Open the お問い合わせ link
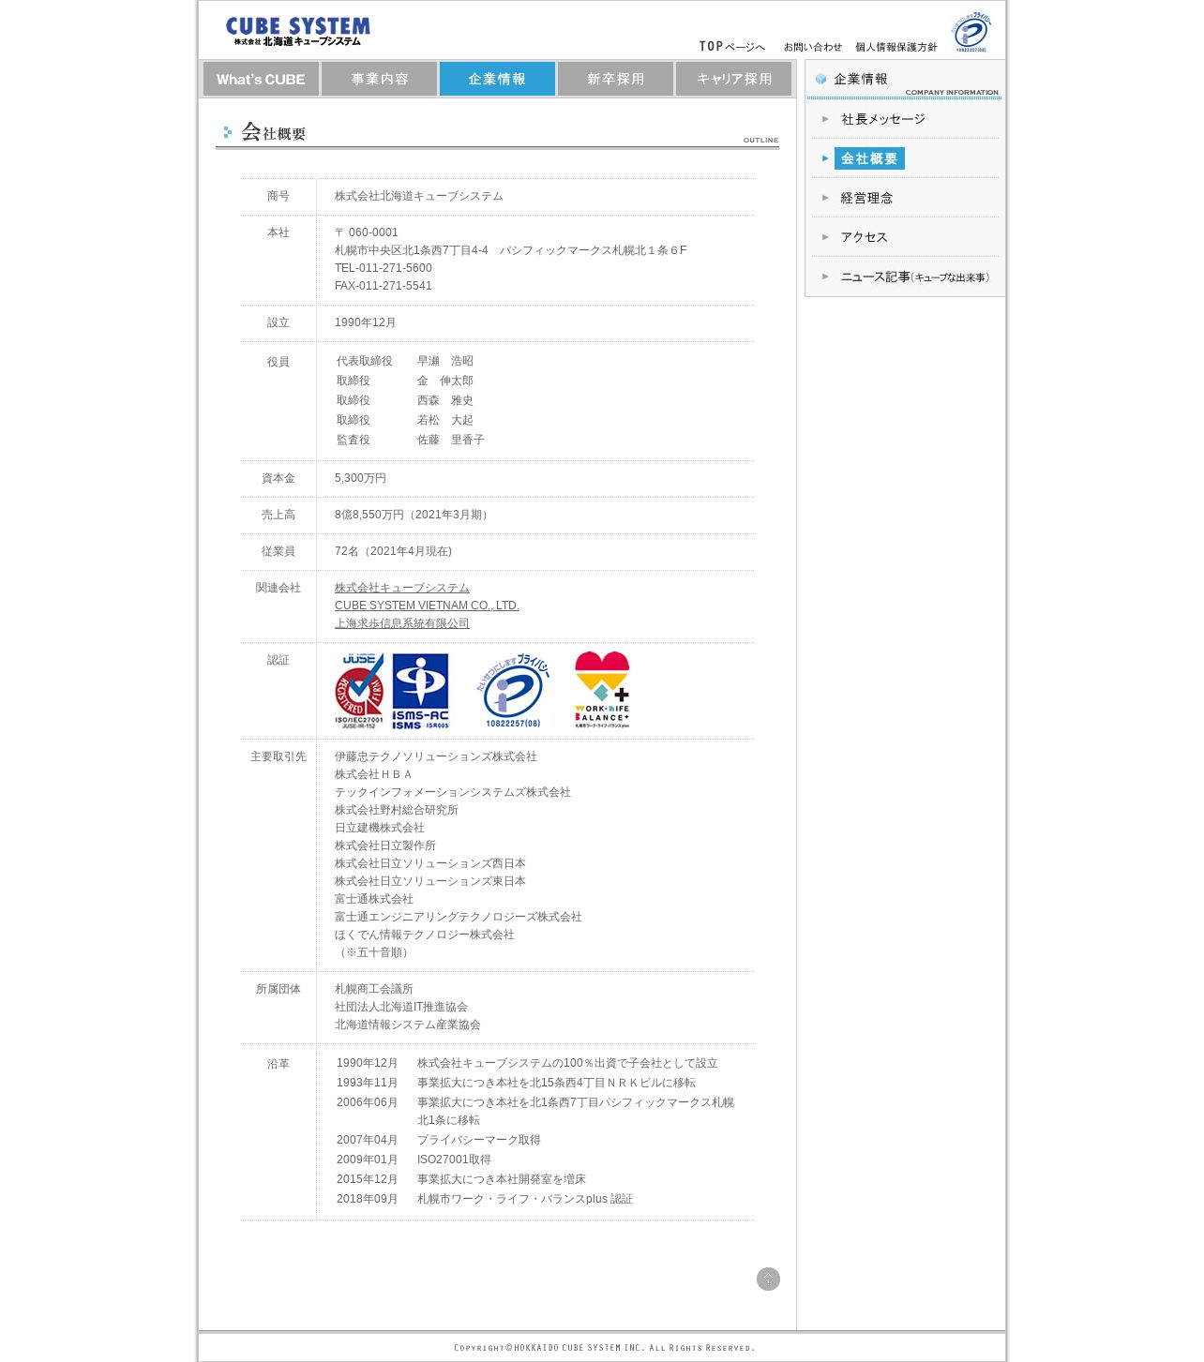The height and width of the screenshot is (1362, 1204). (813, 47)
